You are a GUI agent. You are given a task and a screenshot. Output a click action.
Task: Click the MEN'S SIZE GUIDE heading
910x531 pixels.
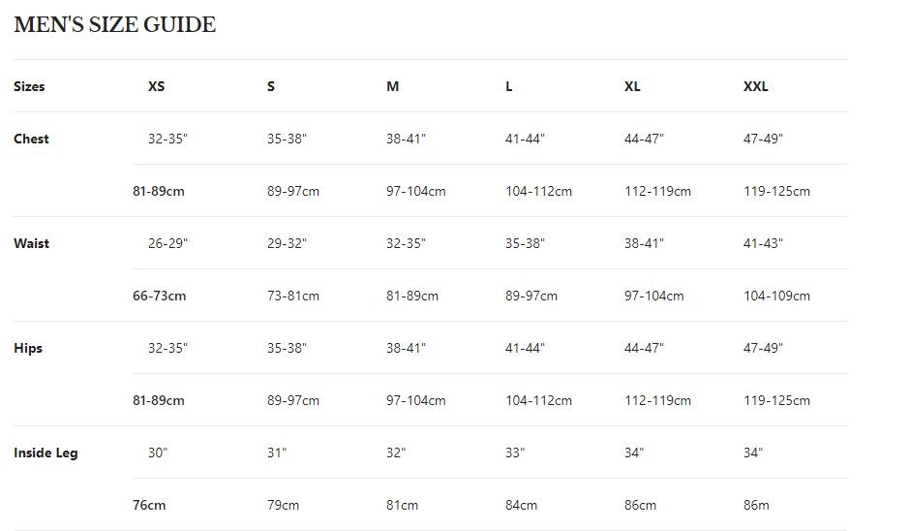click(114, 25)
